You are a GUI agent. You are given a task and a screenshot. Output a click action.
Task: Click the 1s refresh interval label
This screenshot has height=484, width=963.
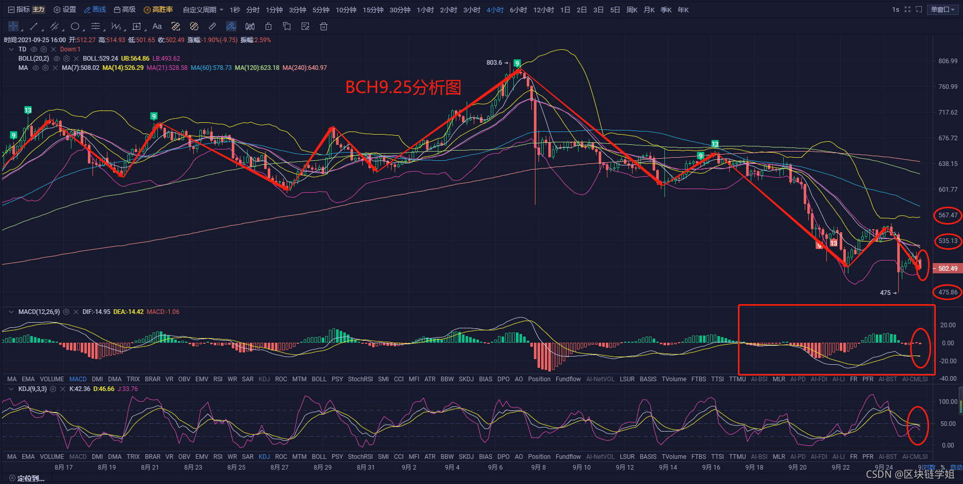[896, 10]
